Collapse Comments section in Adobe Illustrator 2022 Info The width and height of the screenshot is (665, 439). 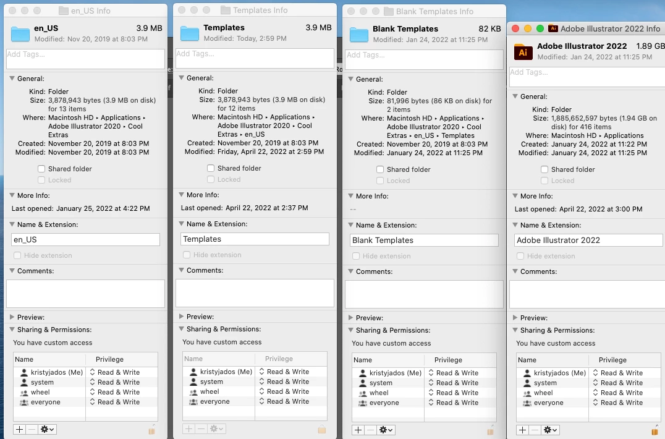(x=515, y=271)
